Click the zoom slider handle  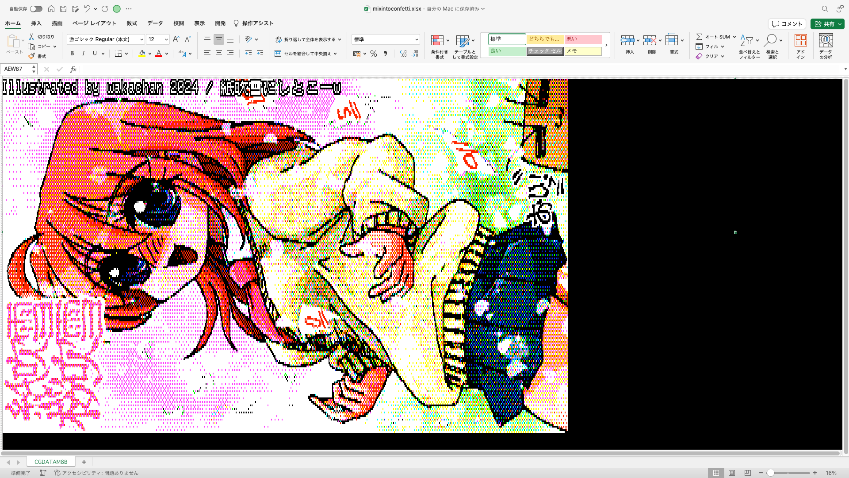coord(770,473)
